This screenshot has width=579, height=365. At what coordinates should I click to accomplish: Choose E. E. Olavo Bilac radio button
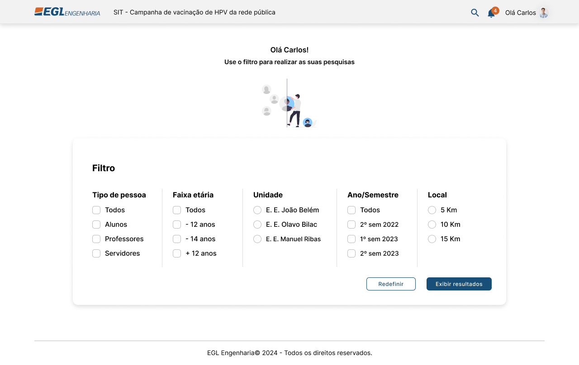(257, 225)
